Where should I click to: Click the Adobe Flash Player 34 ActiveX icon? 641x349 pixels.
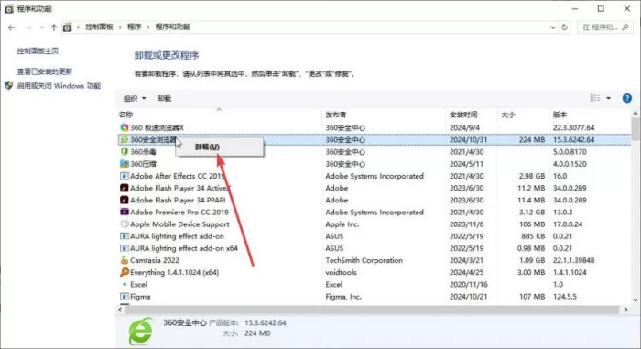pyautogui.click(x=125, y=188)
